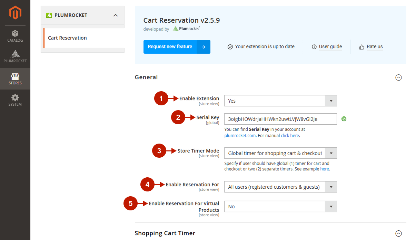416x240 pixels.
Task: Select the Cart Reservation tab
Action: pos(68,38)
